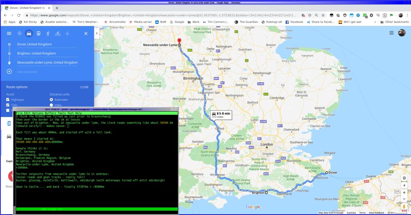The image size is (411, 215).
Task: Select the Driving travel mode icon
Action: 28,34
